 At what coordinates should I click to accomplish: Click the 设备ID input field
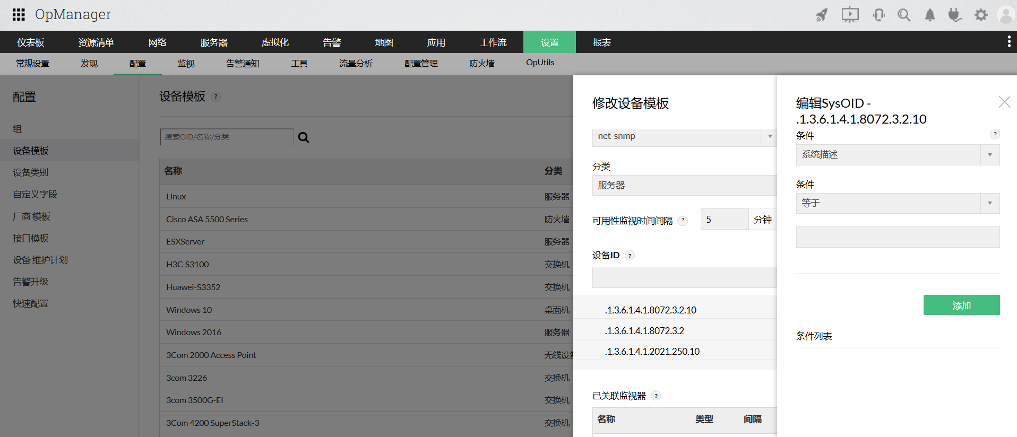tap(684, 277)
